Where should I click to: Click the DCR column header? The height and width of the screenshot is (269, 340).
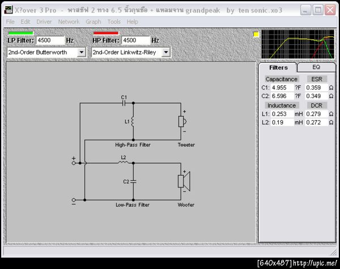click(317, 105)
